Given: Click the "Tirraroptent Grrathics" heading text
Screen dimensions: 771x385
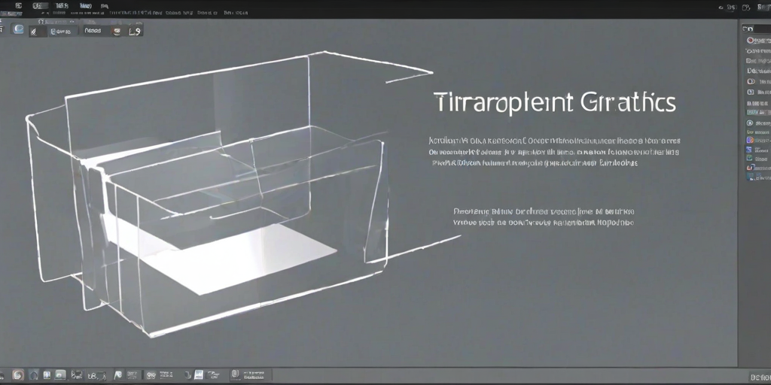Looking at the screenshot, I should pos(555,102).
